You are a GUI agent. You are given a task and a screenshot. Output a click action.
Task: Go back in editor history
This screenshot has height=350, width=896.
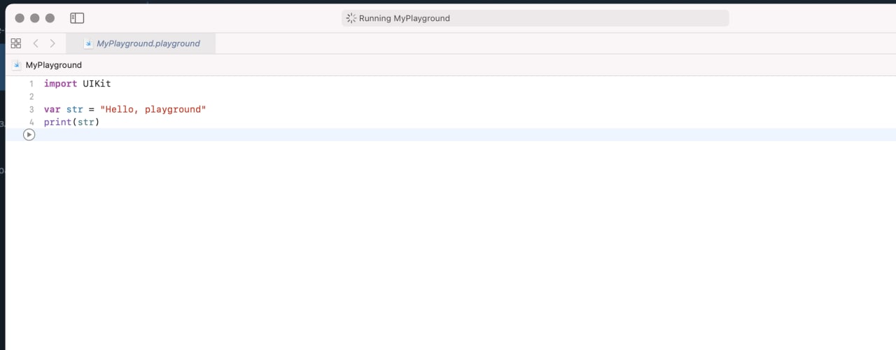tap(36, 43)
